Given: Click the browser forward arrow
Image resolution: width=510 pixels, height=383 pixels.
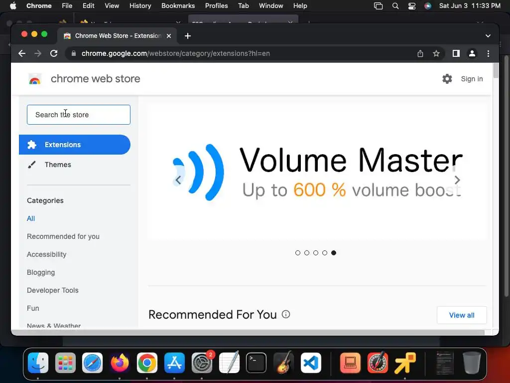Looking at the screenshot, I should pyautogui.click(x=38, y=53).
